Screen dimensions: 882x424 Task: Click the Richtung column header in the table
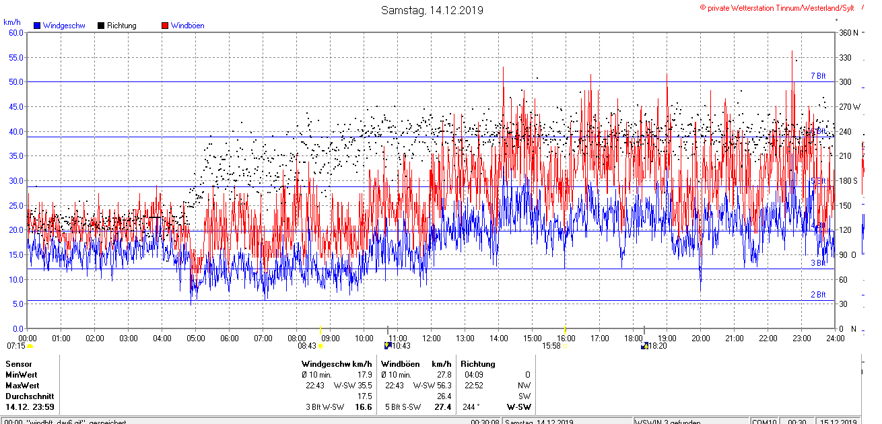point(478,364)
